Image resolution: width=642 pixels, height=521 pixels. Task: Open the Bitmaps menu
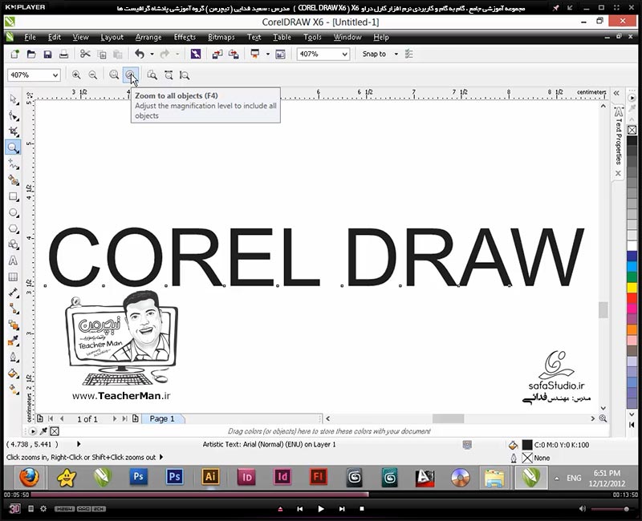coord(221,37)
